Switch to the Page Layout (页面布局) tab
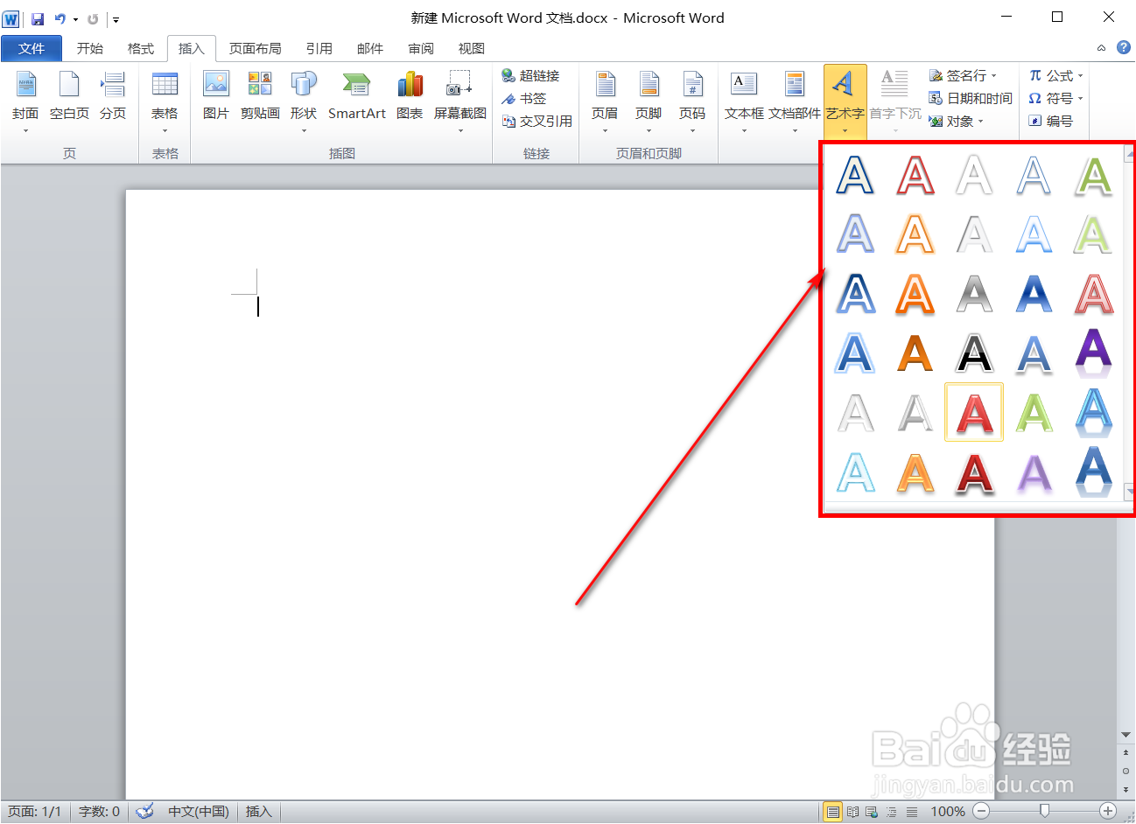This screenshot has height=824, width=1136. tap(256, 48)
